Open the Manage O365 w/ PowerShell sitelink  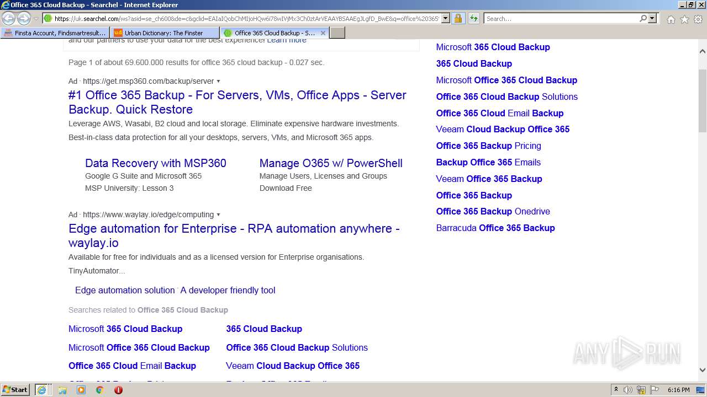(331, 163)
